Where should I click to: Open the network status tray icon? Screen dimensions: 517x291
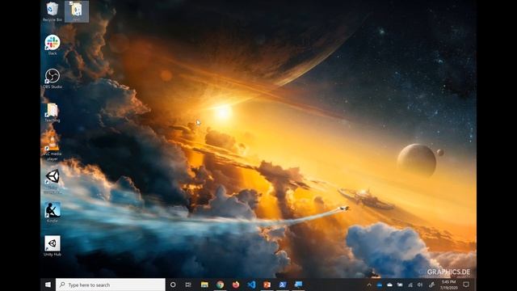click(410, 285)
